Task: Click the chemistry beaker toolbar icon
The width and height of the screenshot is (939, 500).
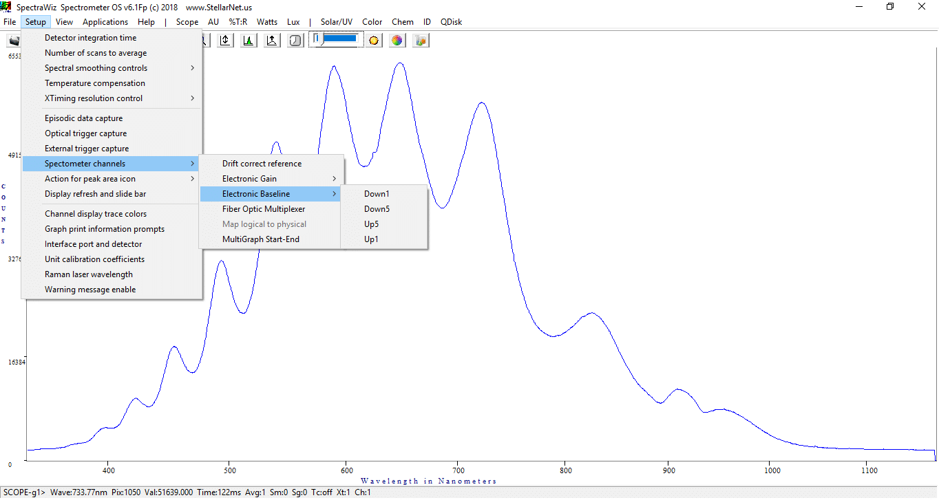Action: coord(421,41)
